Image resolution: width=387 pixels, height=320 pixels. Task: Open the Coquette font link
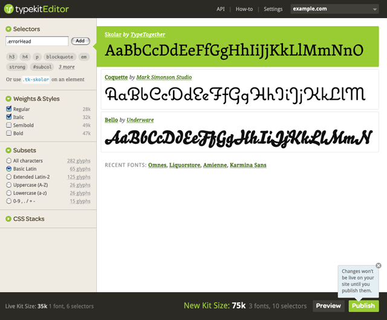[116, 77]
